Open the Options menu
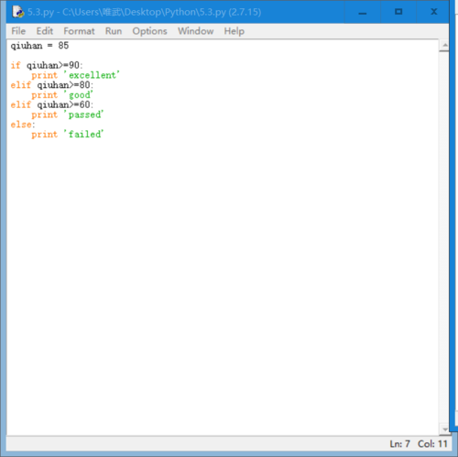 [149, 31]
